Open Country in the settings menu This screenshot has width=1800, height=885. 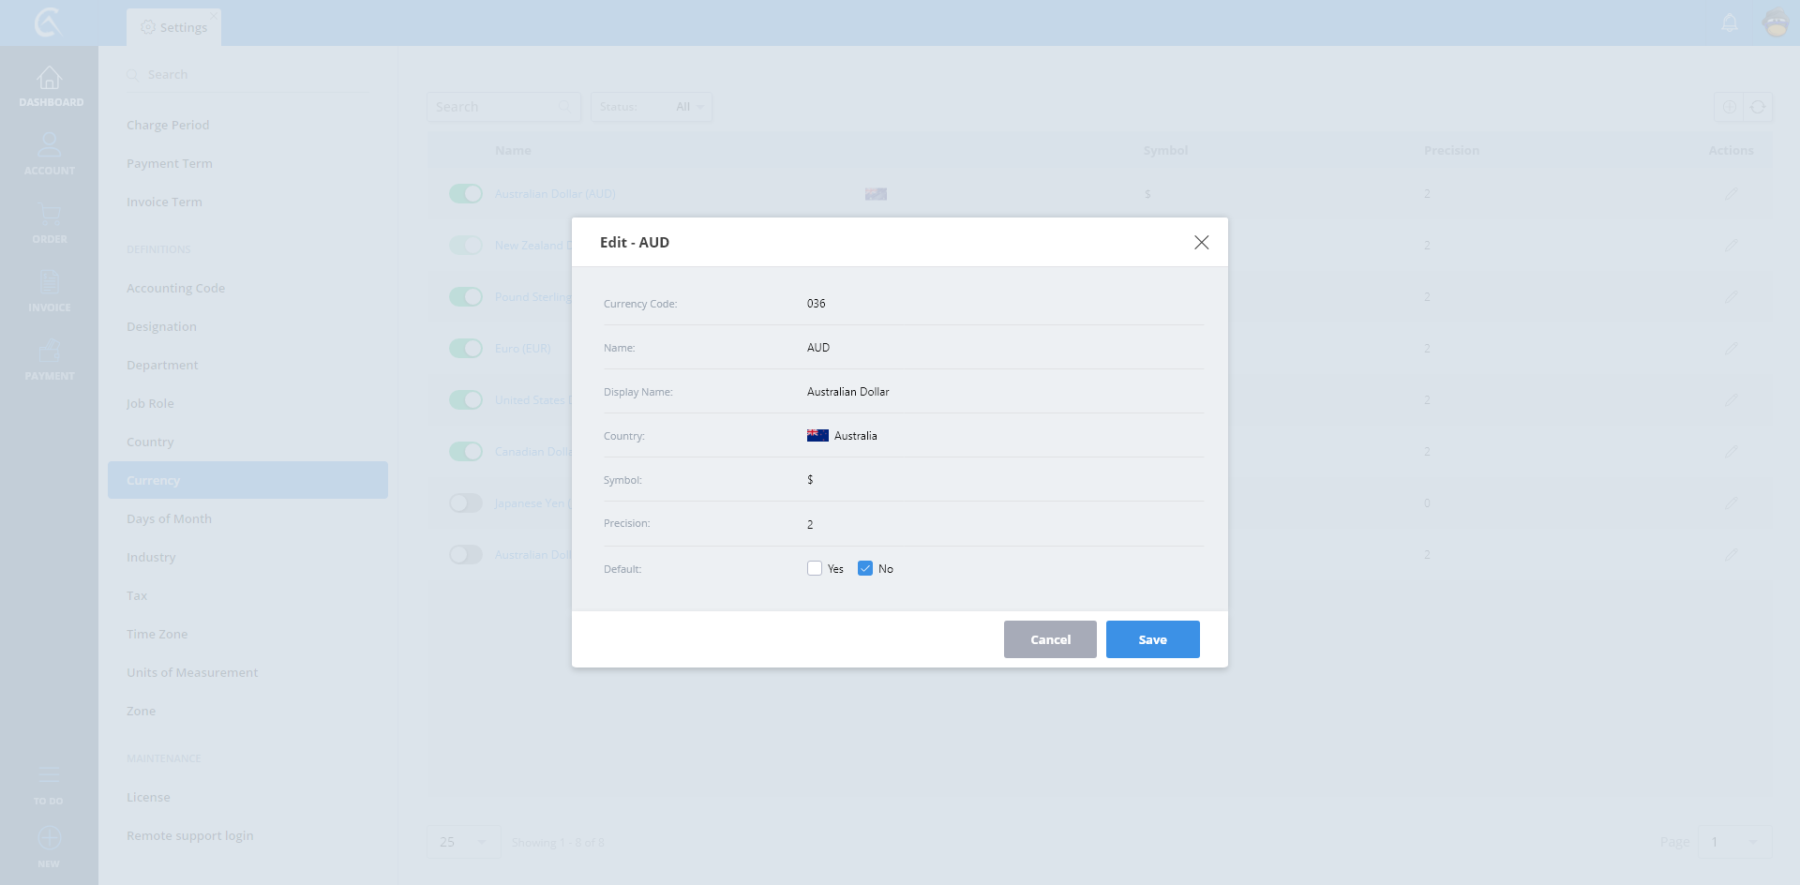[x=150, y=442]
